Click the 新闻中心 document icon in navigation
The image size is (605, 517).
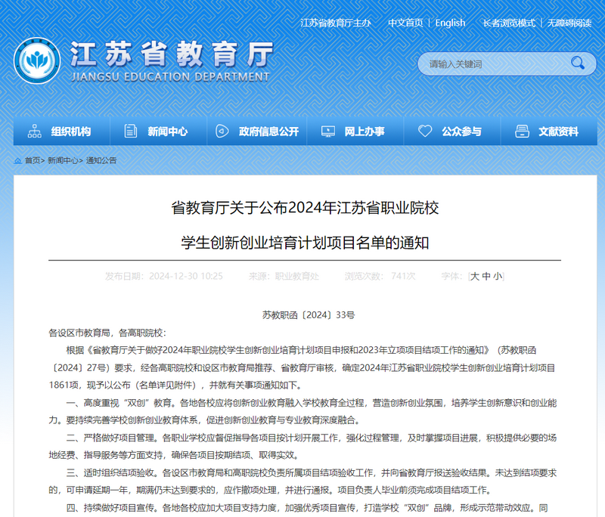[130, 130]
